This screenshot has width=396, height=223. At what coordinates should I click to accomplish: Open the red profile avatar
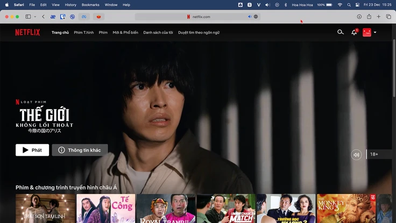(367, 32)
